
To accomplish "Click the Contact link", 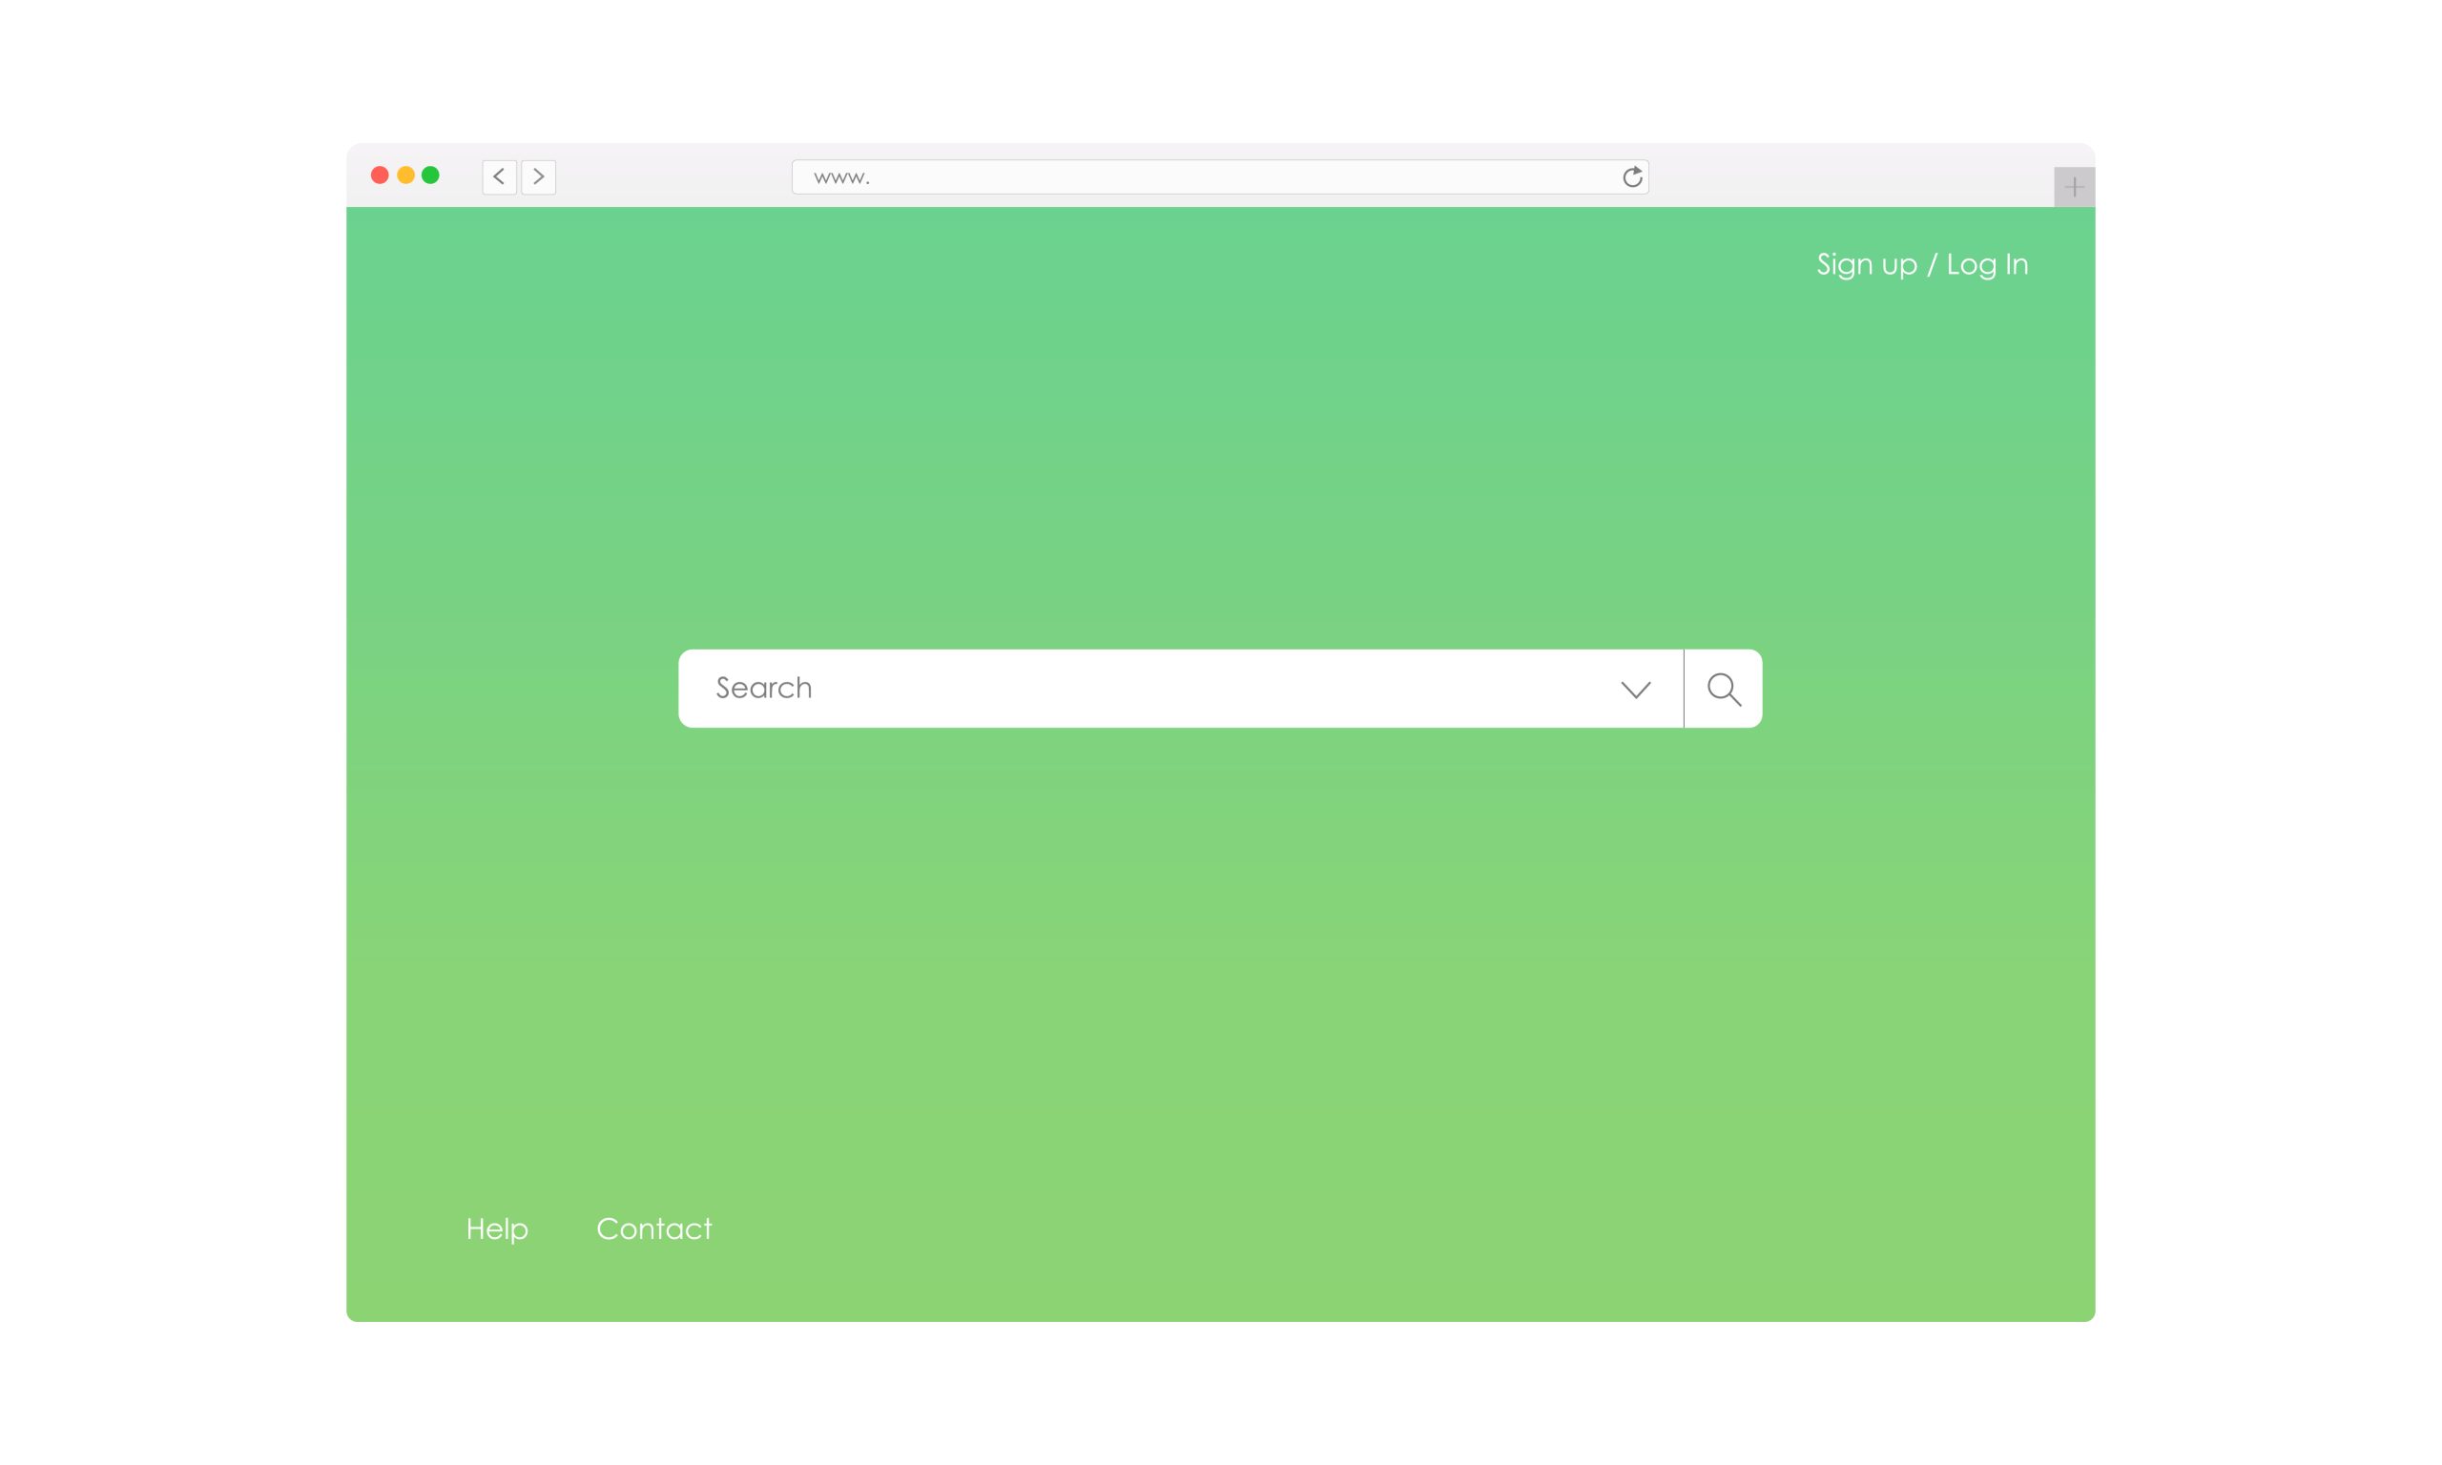I will tap(652, 1228).
